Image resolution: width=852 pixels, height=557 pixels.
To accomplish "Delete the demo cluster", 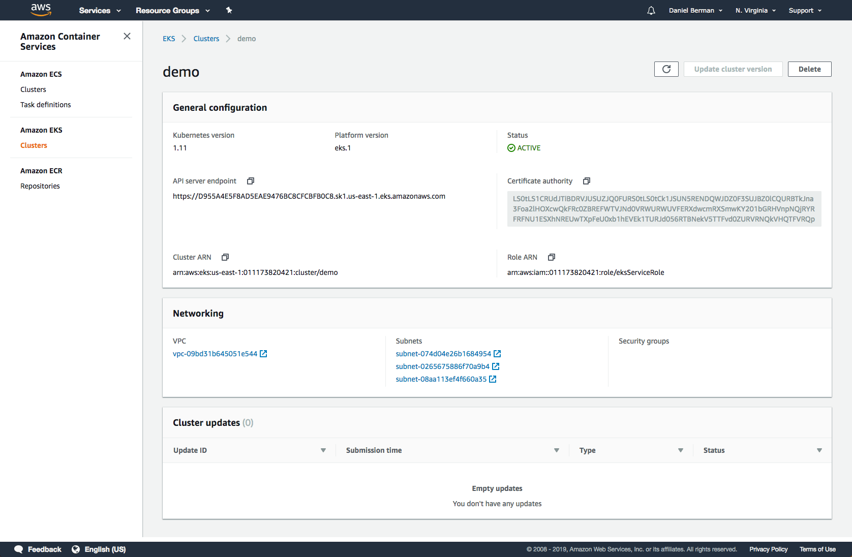I will (809, 69).
